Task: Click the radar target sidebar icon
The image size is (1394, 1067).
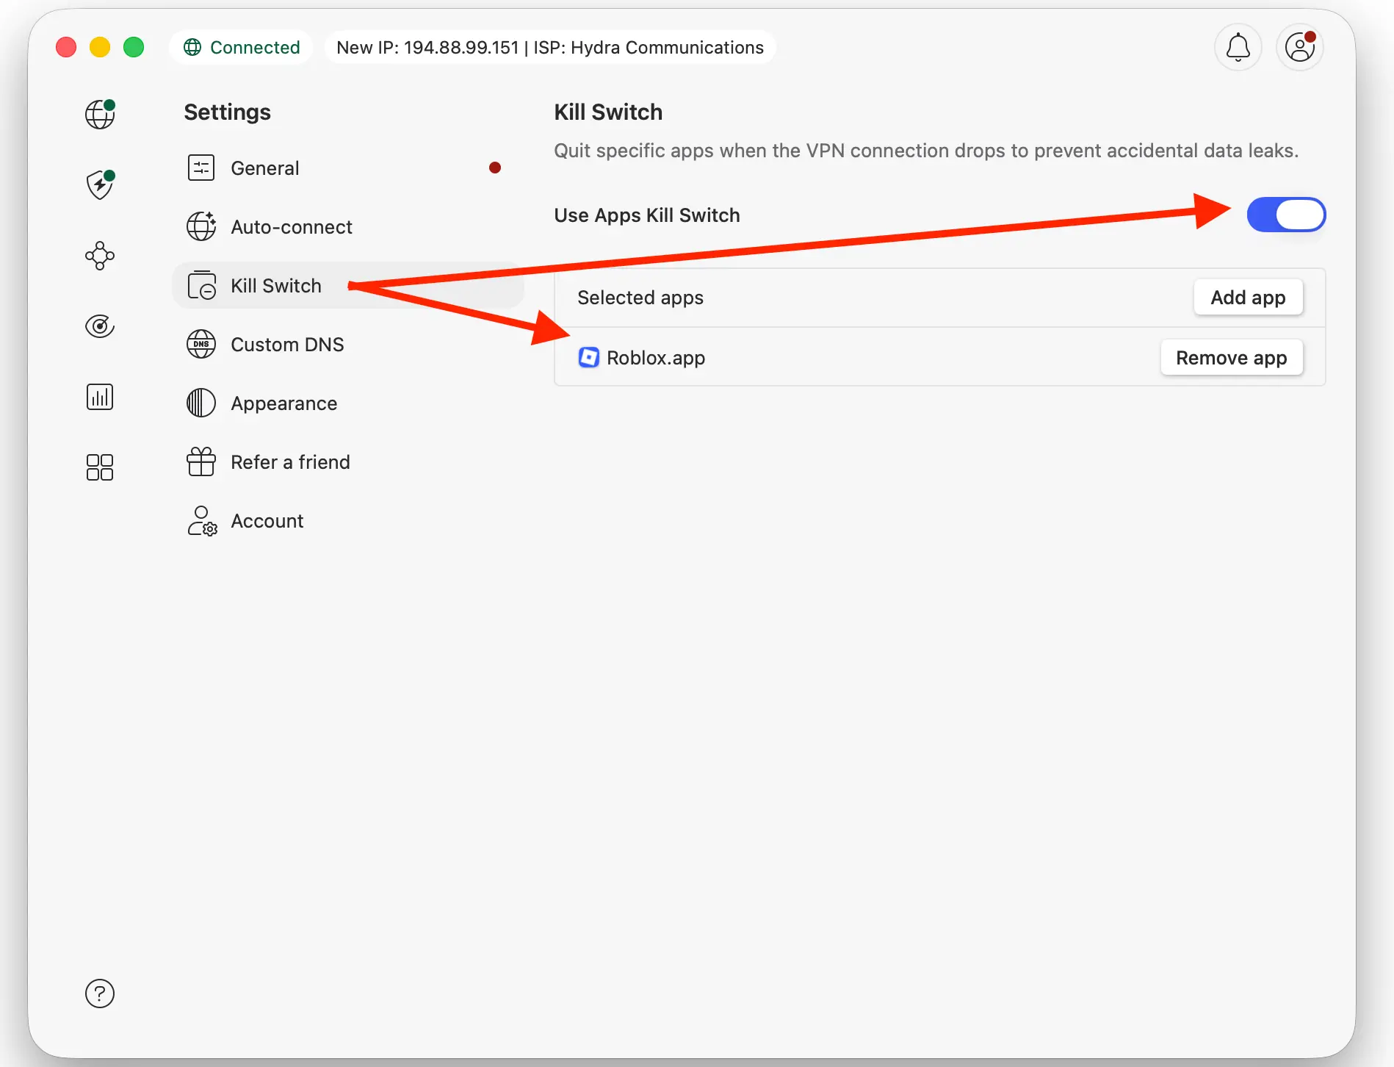Action: [100, 326]
